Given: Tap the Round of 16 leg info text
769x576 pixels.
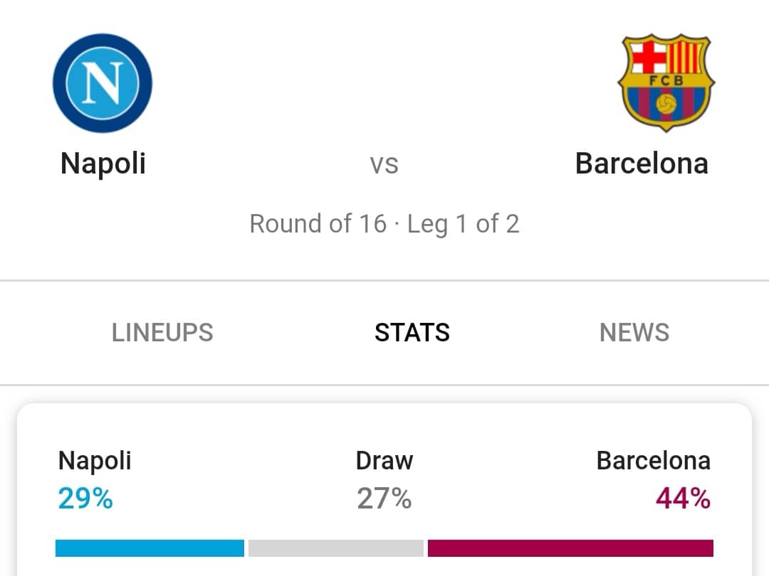Looking at the screenshot, I should [384, 224].
